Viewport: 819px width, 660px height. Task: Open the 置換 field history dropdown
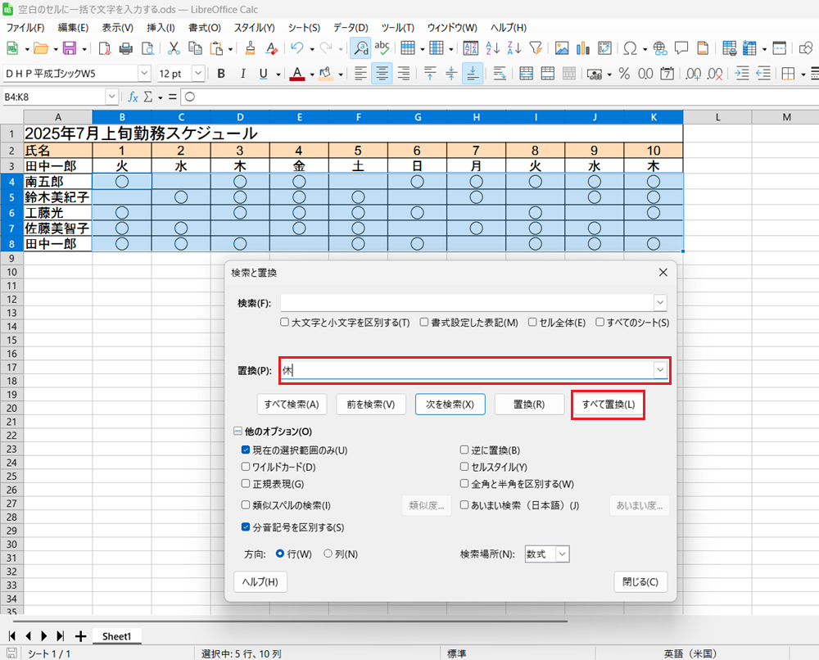660,370
